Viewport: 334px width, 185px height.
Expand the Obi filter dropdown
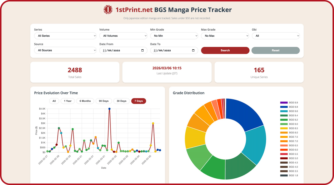click(x=276, y=36)
